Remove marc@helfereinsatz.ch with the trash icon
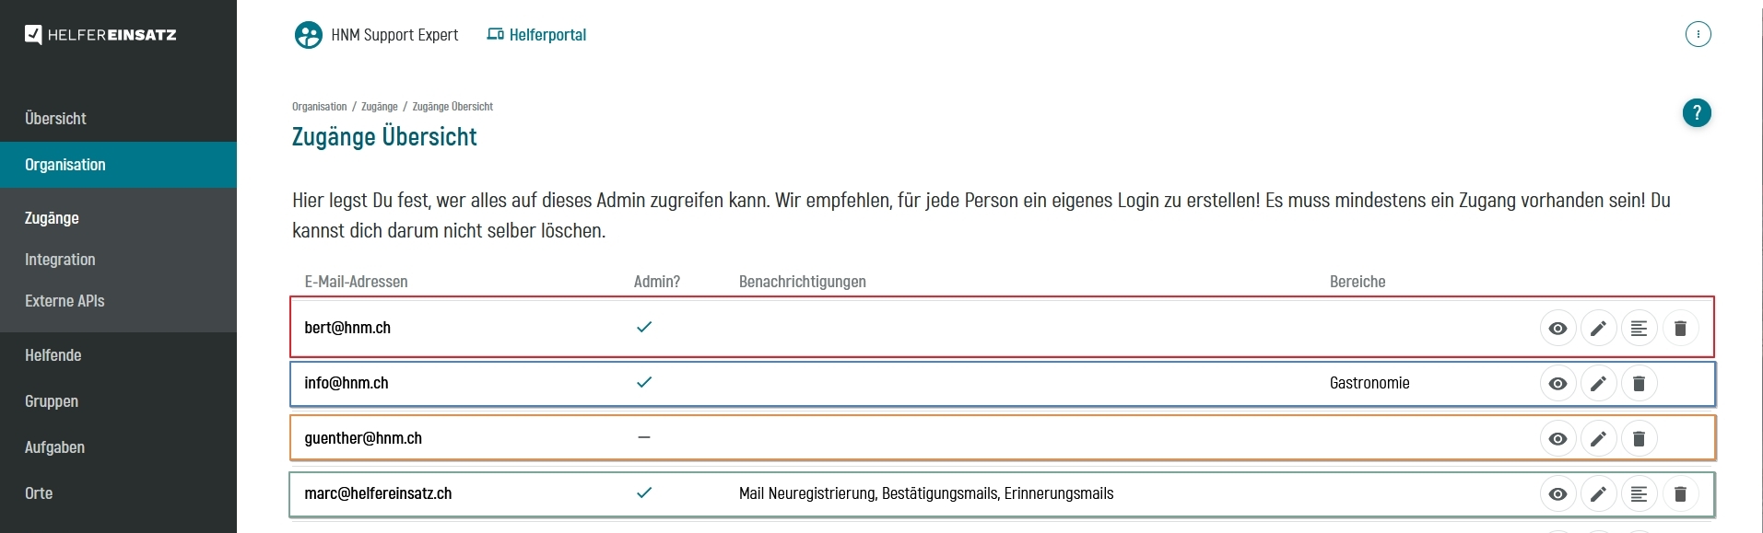1763x533 pixels. (1680, 494)
